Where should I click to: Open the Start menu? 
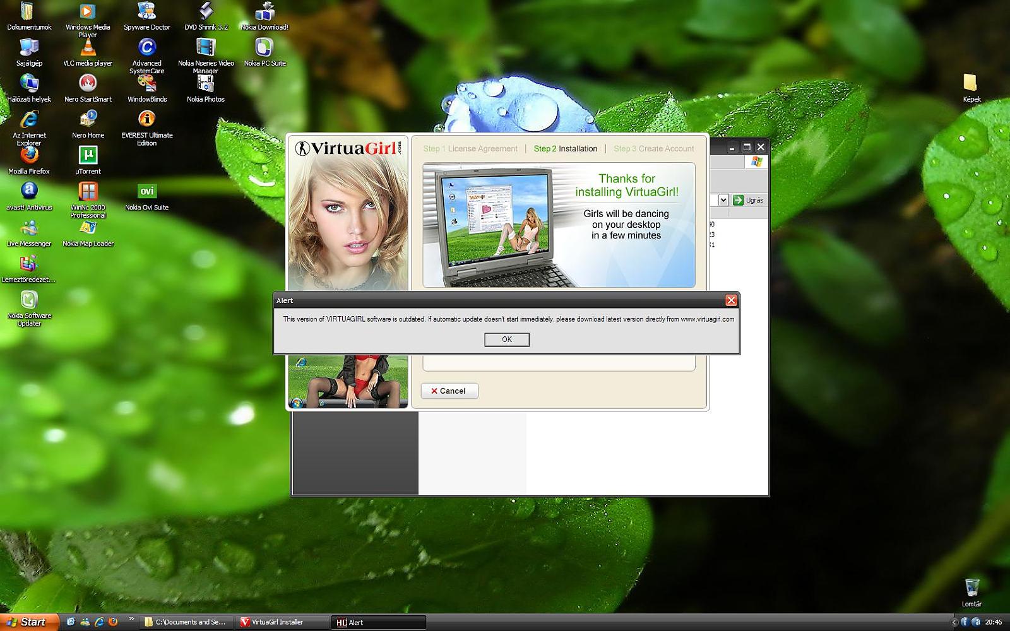(x=30, y=622)
